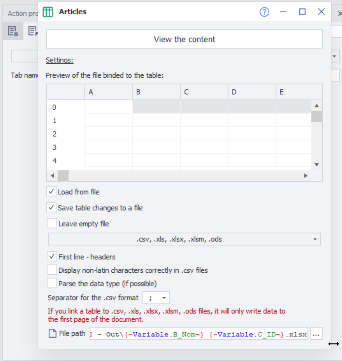The height and width of the screenshot is (361, 342).
Task: Open the file path browse button
Action: pos(316,334)
